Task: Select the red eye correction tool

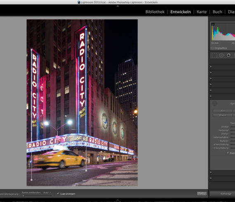Action: point(228,55)
